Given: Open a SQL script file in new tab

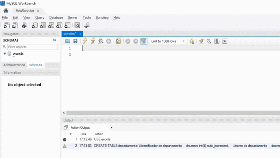Looking at the screenshot, I should tap(15, 25).
